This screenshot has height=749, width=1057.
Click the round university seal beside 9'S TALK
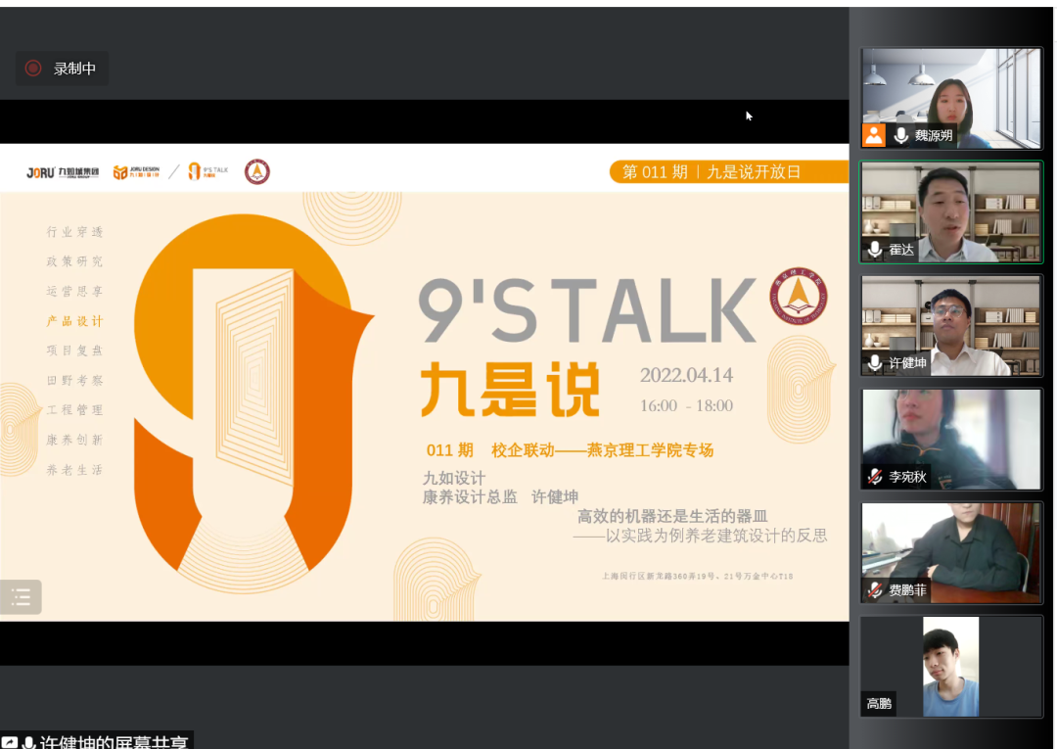(798, 297)
